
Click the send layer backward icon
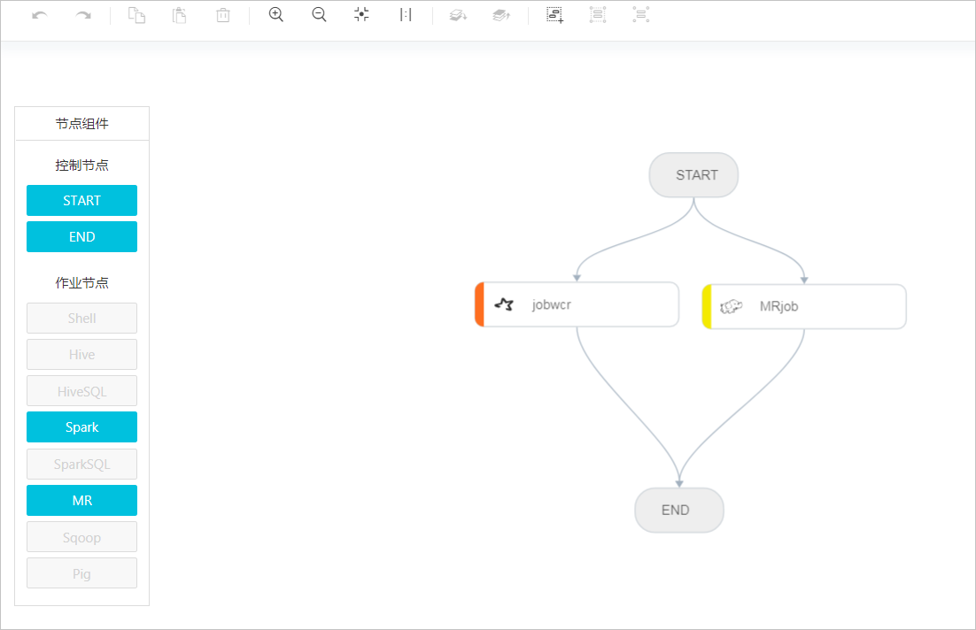click(x=458, y=15)
